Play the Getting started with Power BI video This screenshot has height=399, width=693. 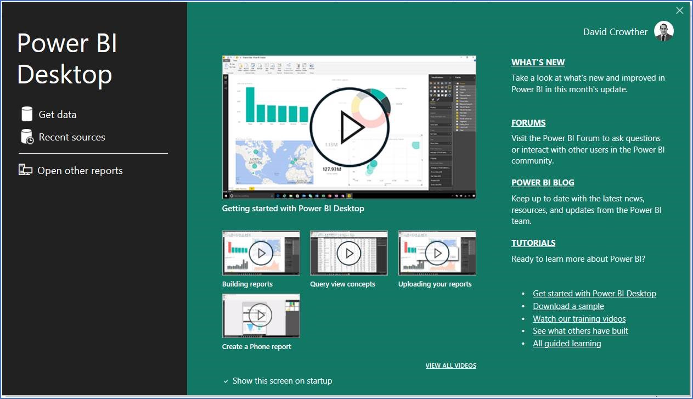tap(349, 127)
